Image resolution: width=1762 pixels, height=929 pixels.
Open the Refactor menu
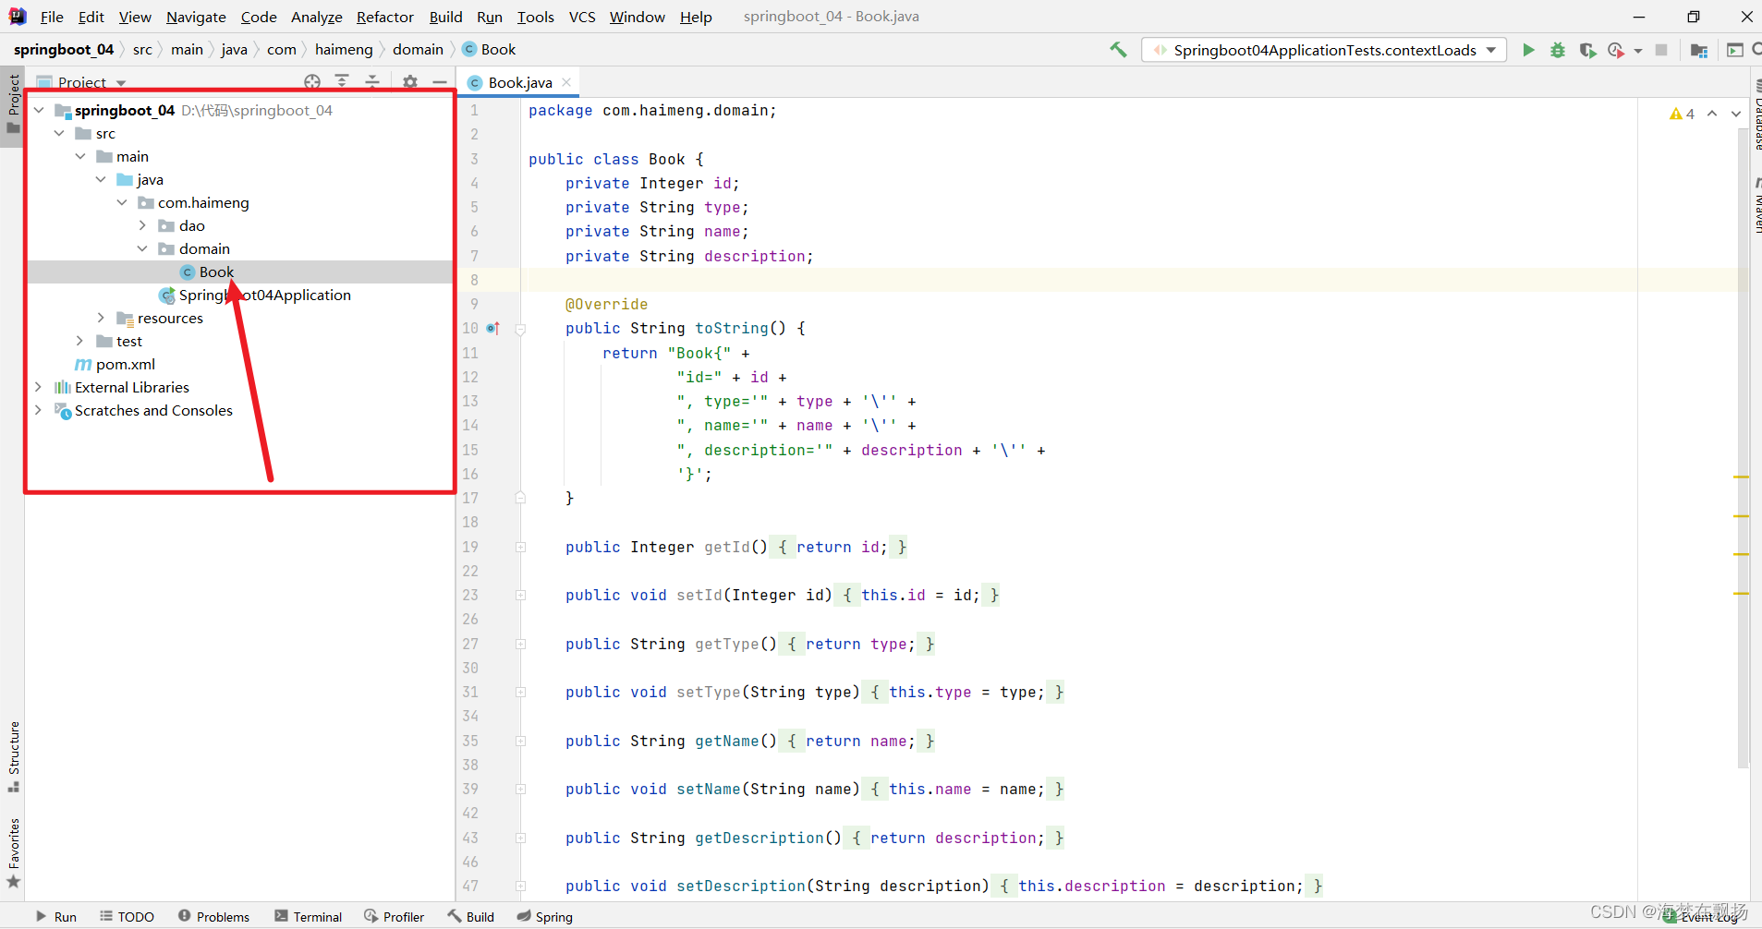[x=385, y=17]
